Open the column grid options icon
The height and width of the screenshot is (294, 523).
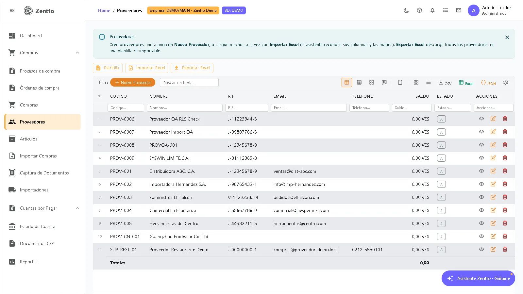click(416, 83)
